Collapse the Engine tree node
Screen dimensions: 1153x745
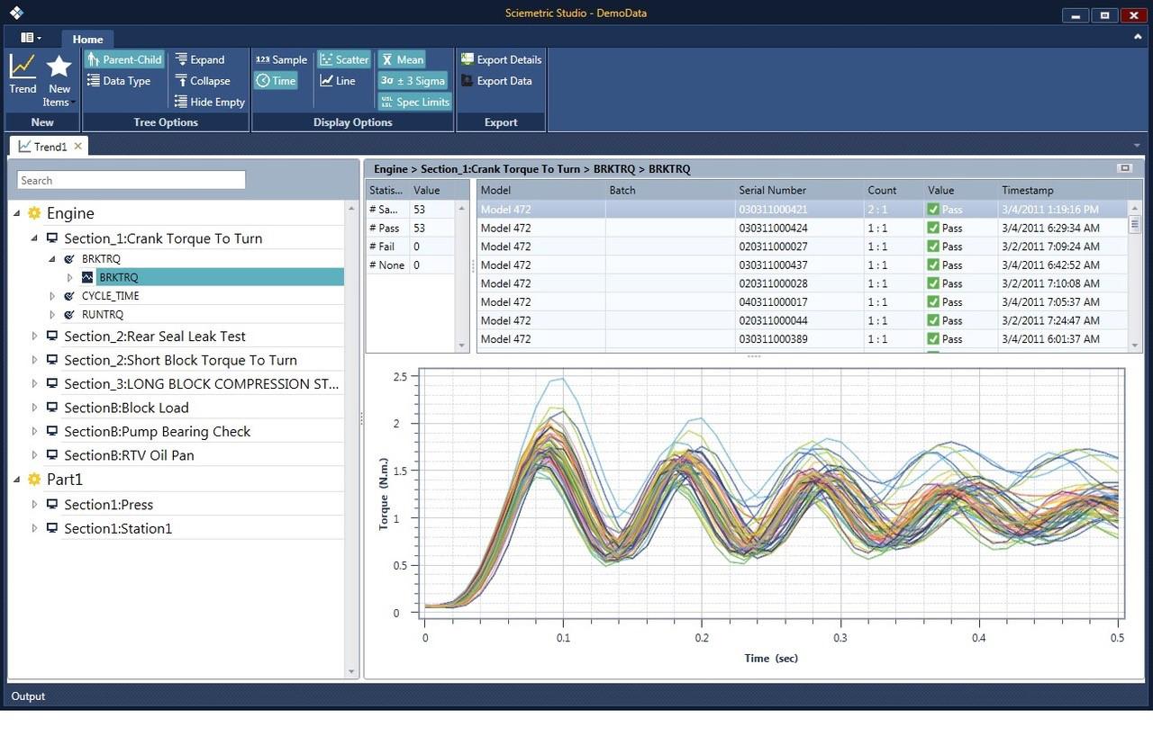click(x=17, y=213)
